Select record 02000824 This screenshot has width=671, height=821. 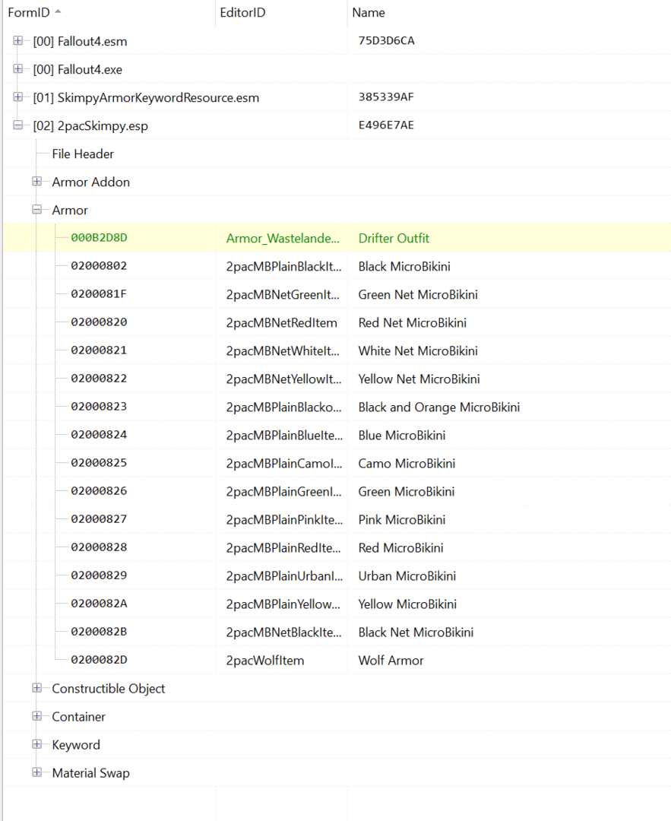99,435
